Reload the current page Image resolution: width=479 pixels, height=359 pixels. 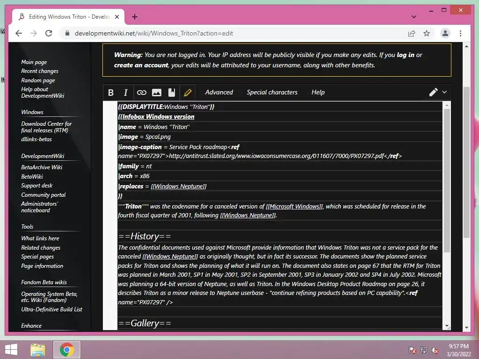49,33
